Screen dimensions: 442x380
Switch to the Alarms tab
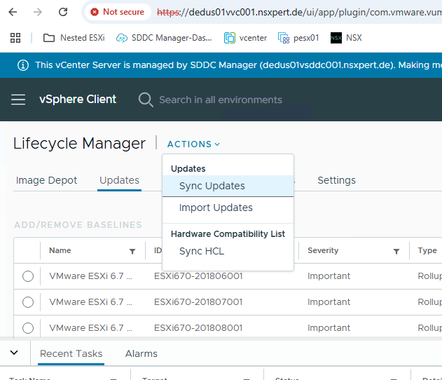141,353
